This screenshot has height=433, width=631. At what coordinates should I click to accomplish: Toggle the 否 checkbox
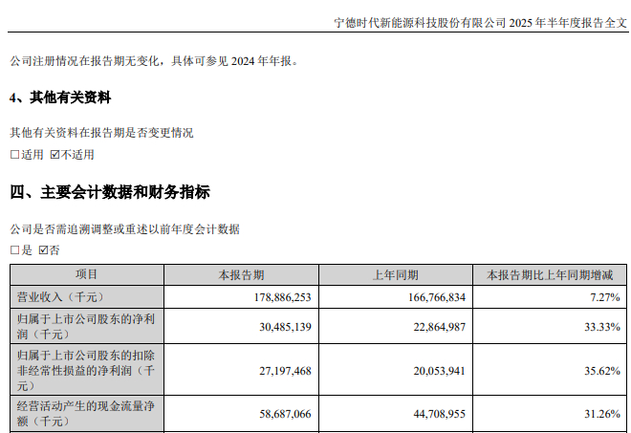(x=43, y=250)
